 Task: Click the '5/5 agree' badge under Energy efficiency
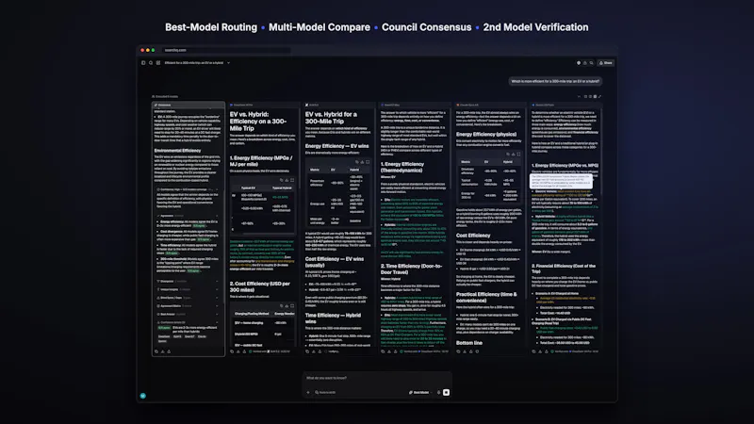pos(199,225)
